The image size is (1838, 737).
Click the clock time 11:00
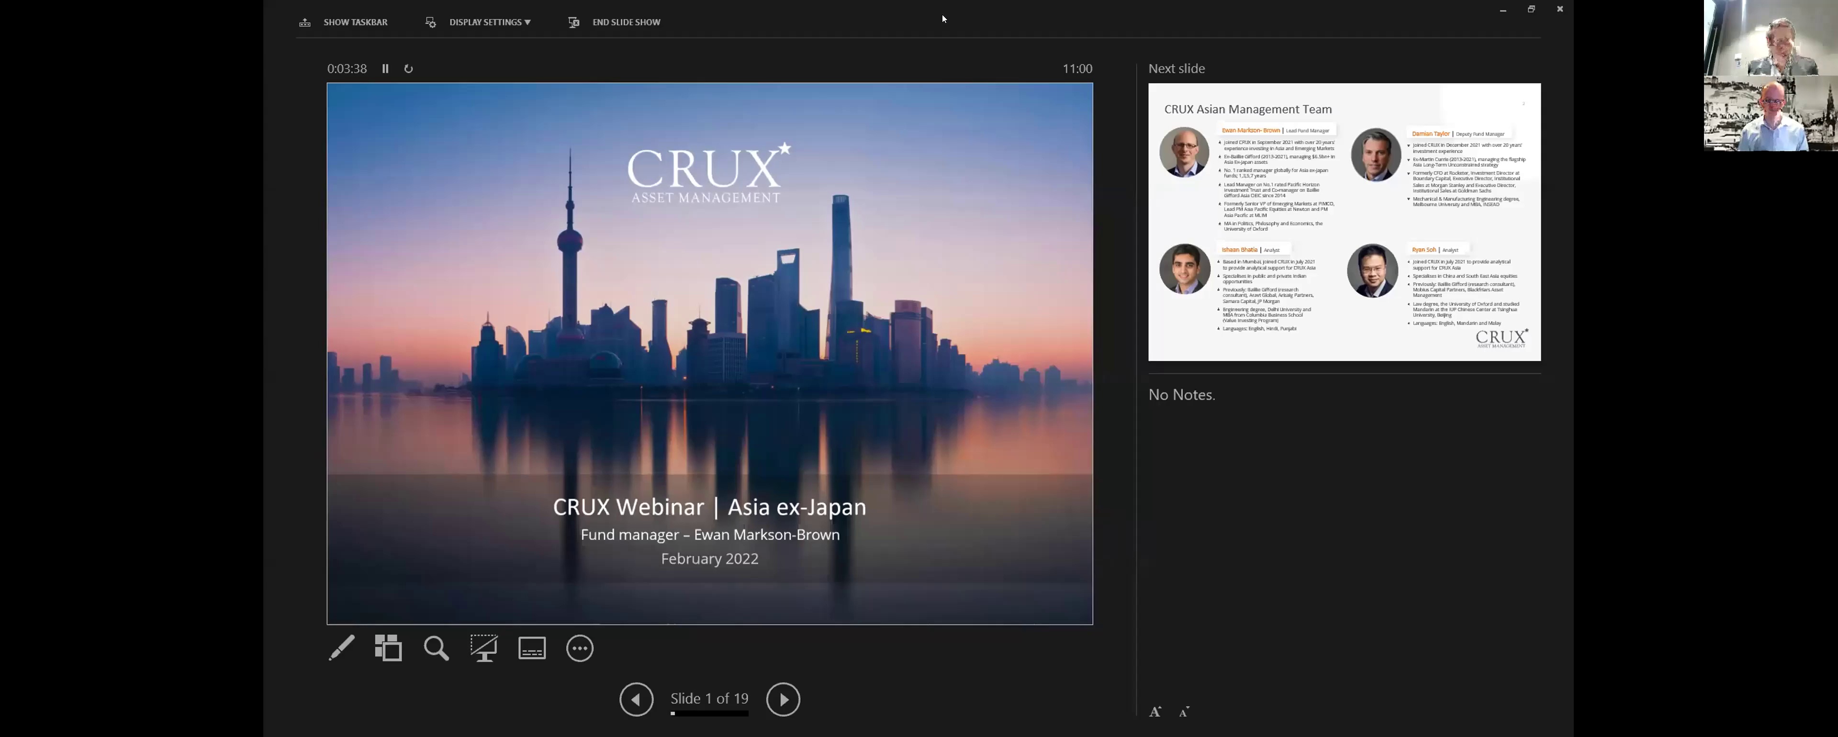tap(1077, 68)
